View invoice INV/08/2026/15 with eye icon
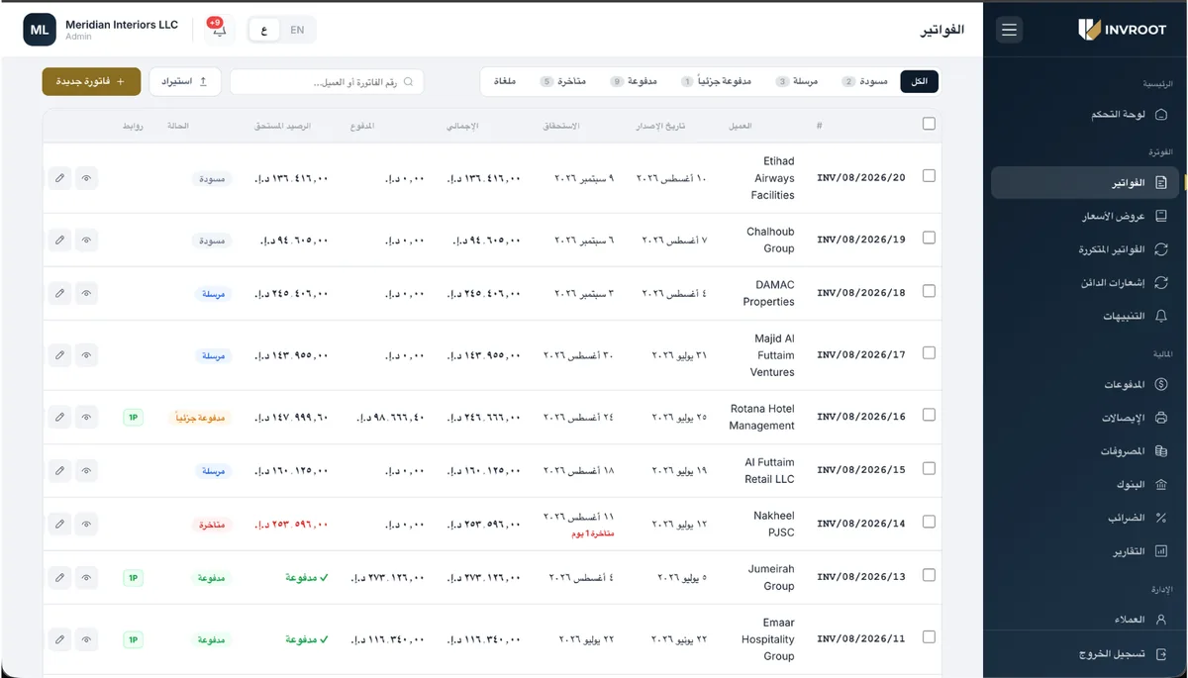The width and height of the screenshot is (1188, 678). pos(86,470)
